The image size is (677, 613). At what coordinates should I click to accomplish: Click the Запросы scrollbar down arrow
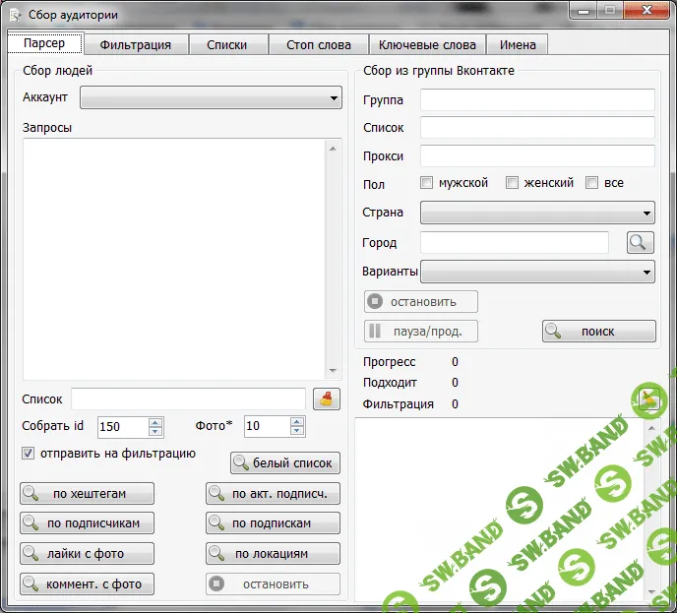coord(333,371)
